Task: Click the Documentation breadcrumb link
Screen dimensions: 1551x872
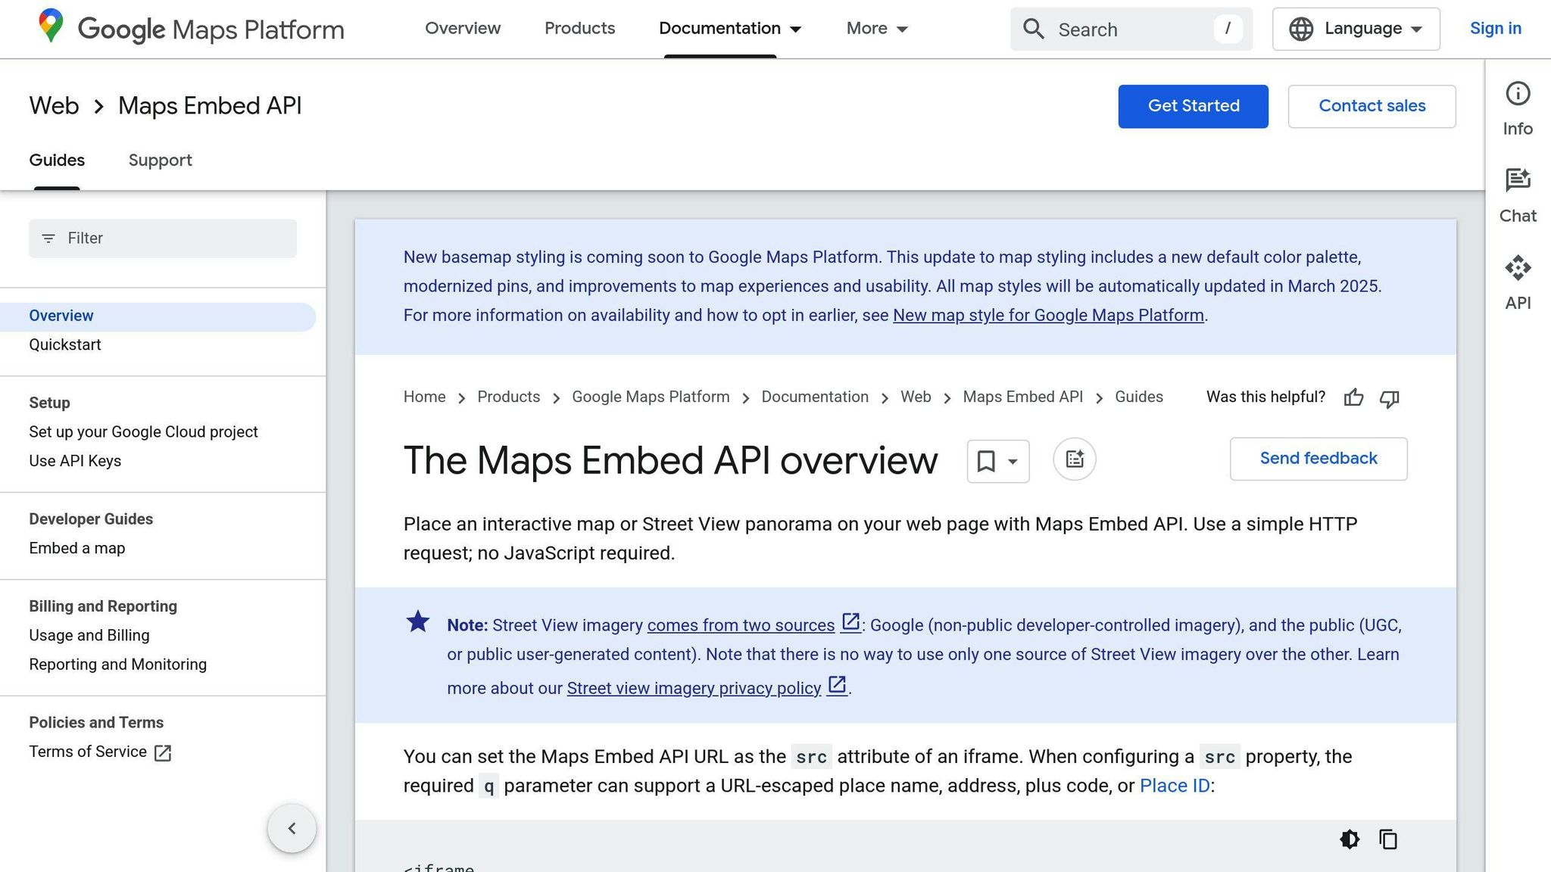Action: tap(815, 397)
